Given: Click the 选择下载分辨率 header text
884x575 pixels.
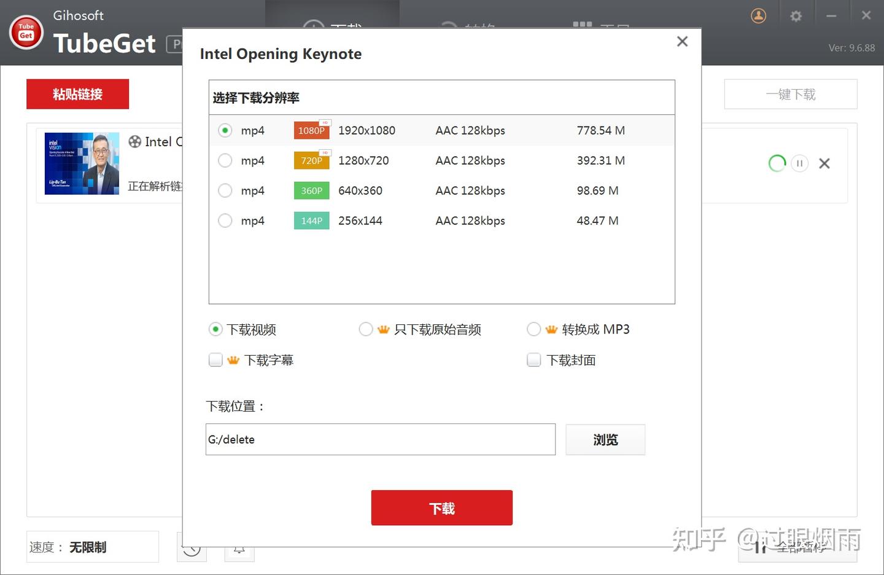Looking at the screenshot, I should [x=256, y=98].
